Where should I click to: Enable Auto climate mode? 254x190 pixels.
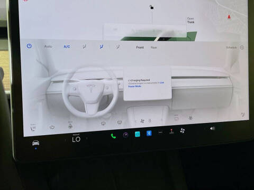tap(48, 46)
